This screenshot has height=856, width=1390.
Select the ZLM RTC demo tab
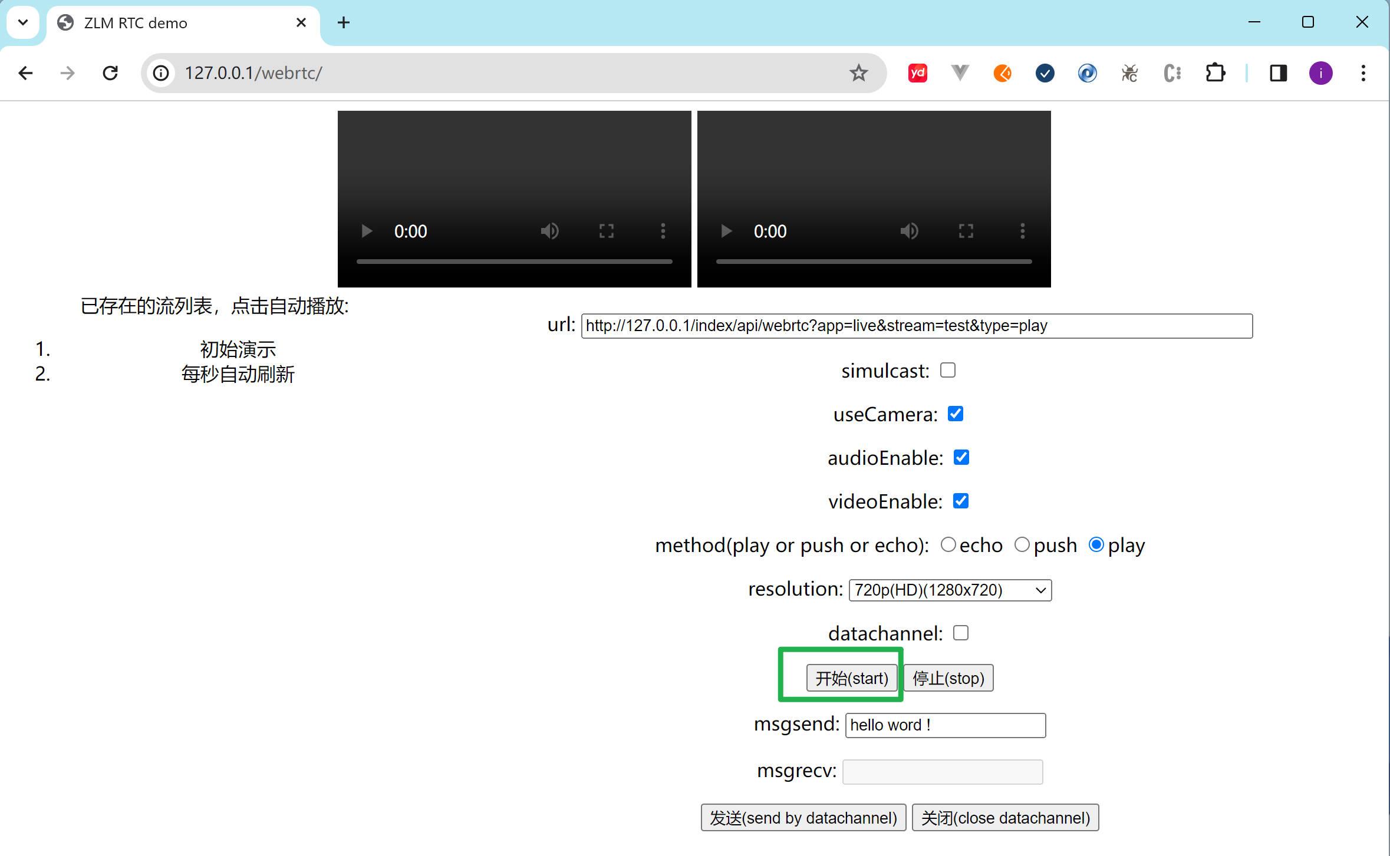coord(183,24)
